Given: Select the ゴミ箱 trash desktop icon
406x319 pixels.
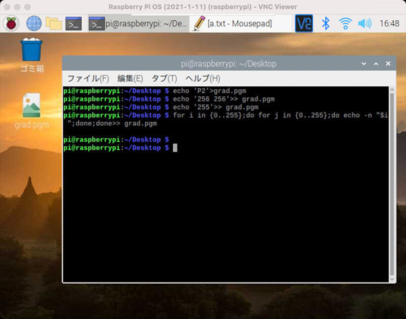Looking at the screenshot, I should [31, 55].
